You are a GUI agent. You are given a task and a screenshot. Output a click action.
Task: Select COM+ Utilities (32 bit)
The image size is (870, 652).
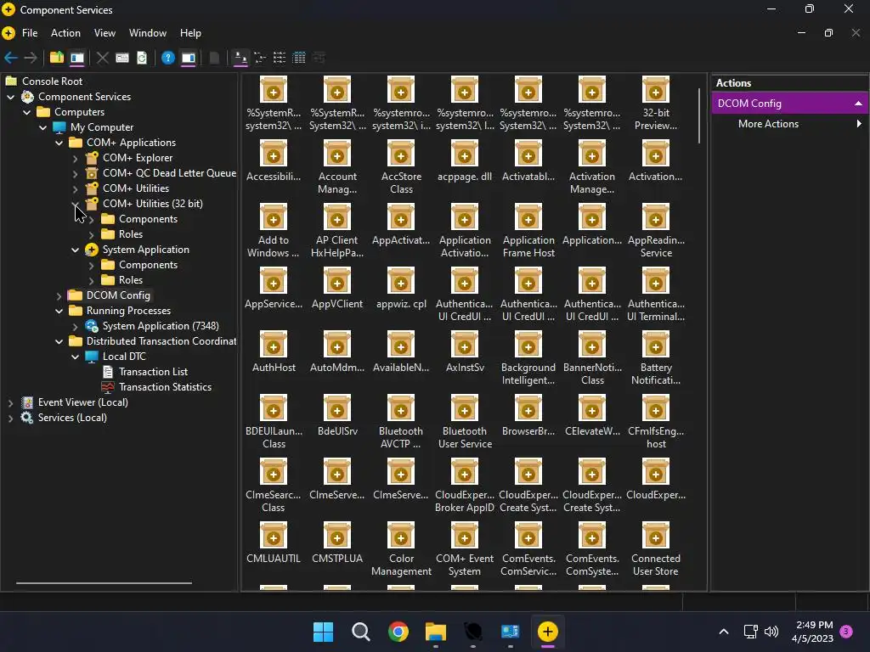[x=153, y=204]
